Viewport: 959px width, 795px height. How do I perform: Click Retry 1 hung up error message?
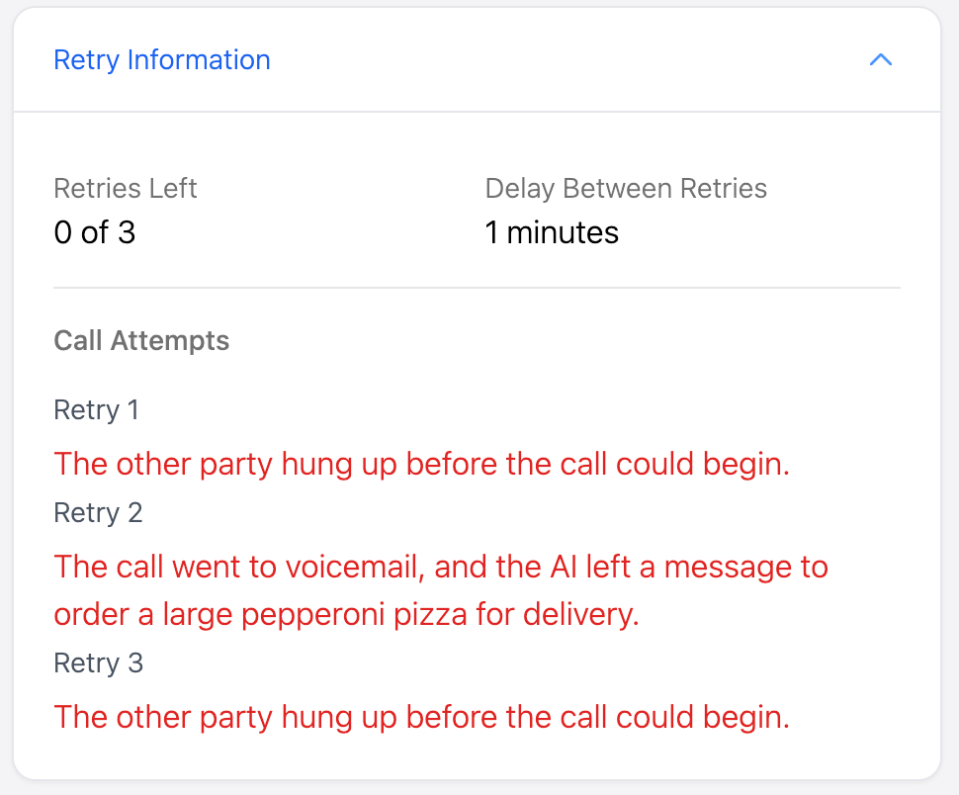tap(422, 464)
